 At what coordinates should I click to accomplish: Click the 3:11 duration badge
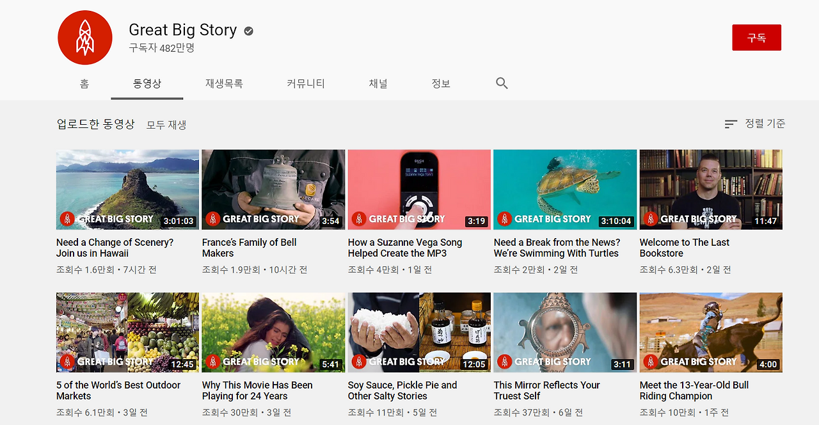[622, 364]
